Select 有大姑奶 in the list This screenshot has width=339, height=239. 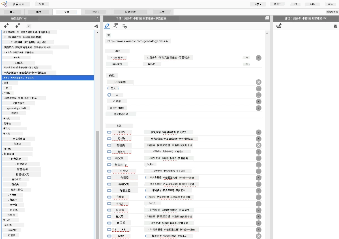[16, 159]
